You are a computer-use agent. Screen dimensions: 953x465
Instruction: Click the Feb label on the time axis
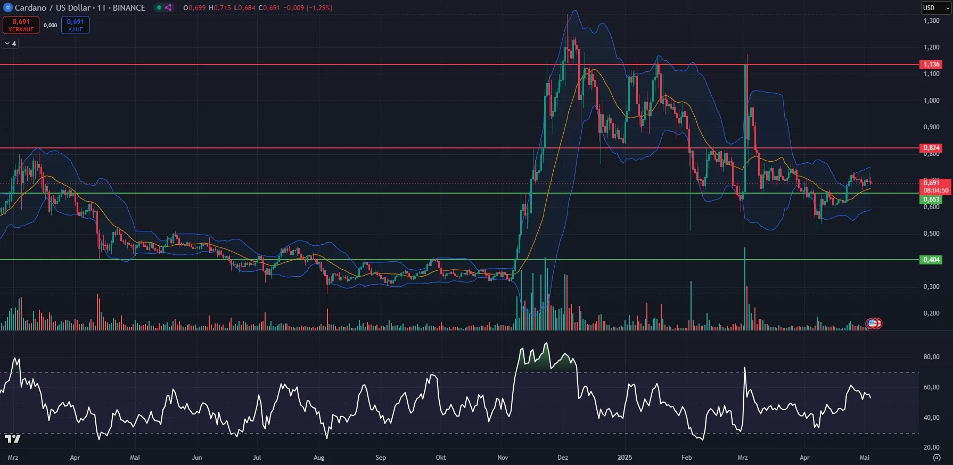point(687,458)
